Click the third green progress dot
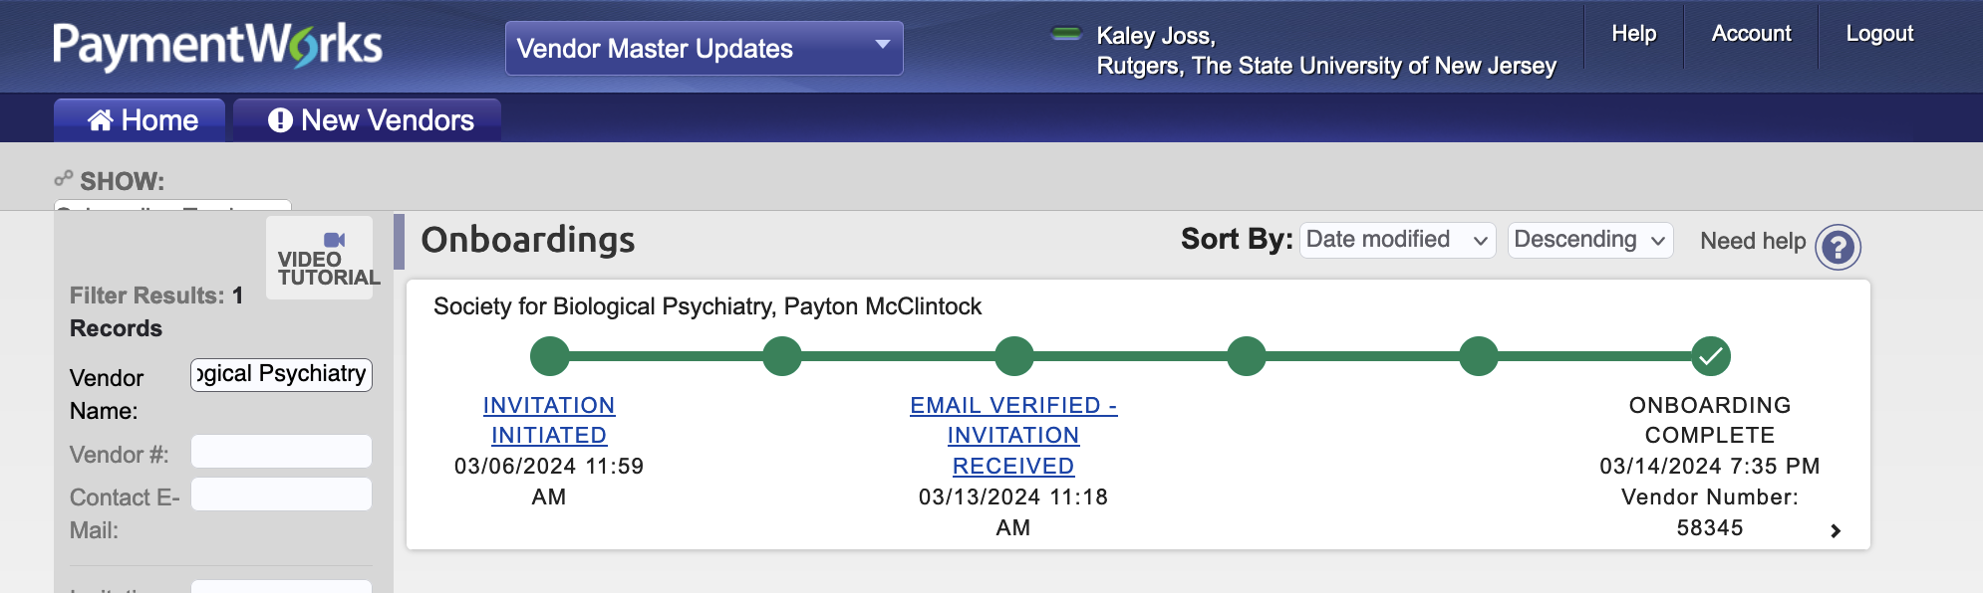This screenshot has width=1983, height=593. (x=1014, y=356)
